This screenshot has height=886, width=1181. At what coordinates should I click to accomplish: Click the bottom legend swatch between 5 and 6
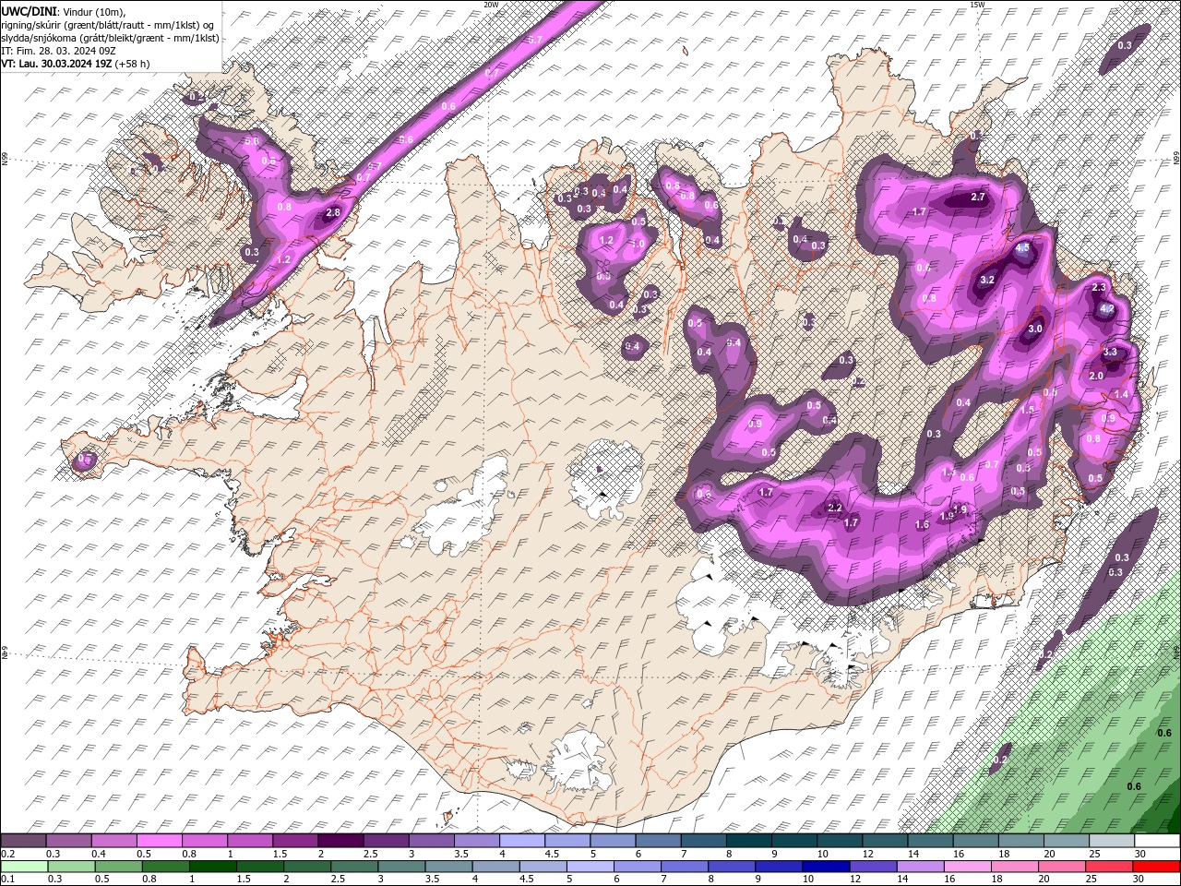590,867
